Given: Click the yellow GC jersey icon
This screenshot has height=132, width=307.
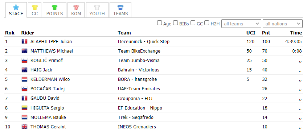Looking at the screenshot, I should (34, 7).
